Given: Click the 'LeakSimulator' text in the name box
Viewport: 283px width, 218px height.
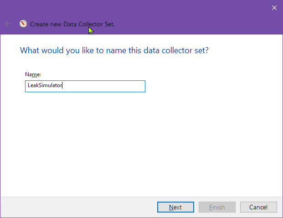Looking at the screenshot, I should point(44,86).
